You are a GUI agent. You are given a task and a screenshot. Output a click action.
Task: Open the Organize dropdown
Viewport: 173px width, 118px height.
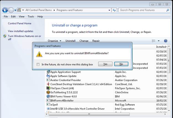click(x=55, y=41)
